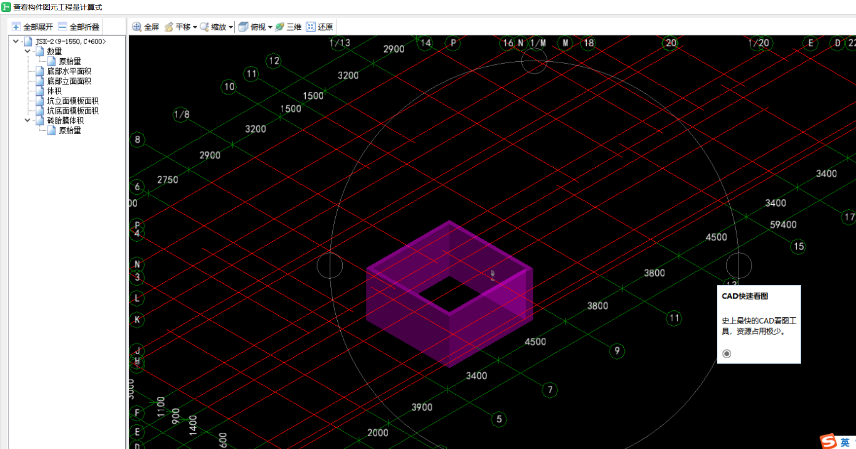856x449 pixels.
Task: Select the 底部水平面积 tree item
Action: (69, 71)
